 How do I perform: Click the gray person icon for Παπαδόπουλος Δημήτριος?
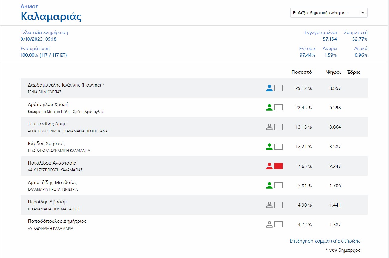pos(269,224)
